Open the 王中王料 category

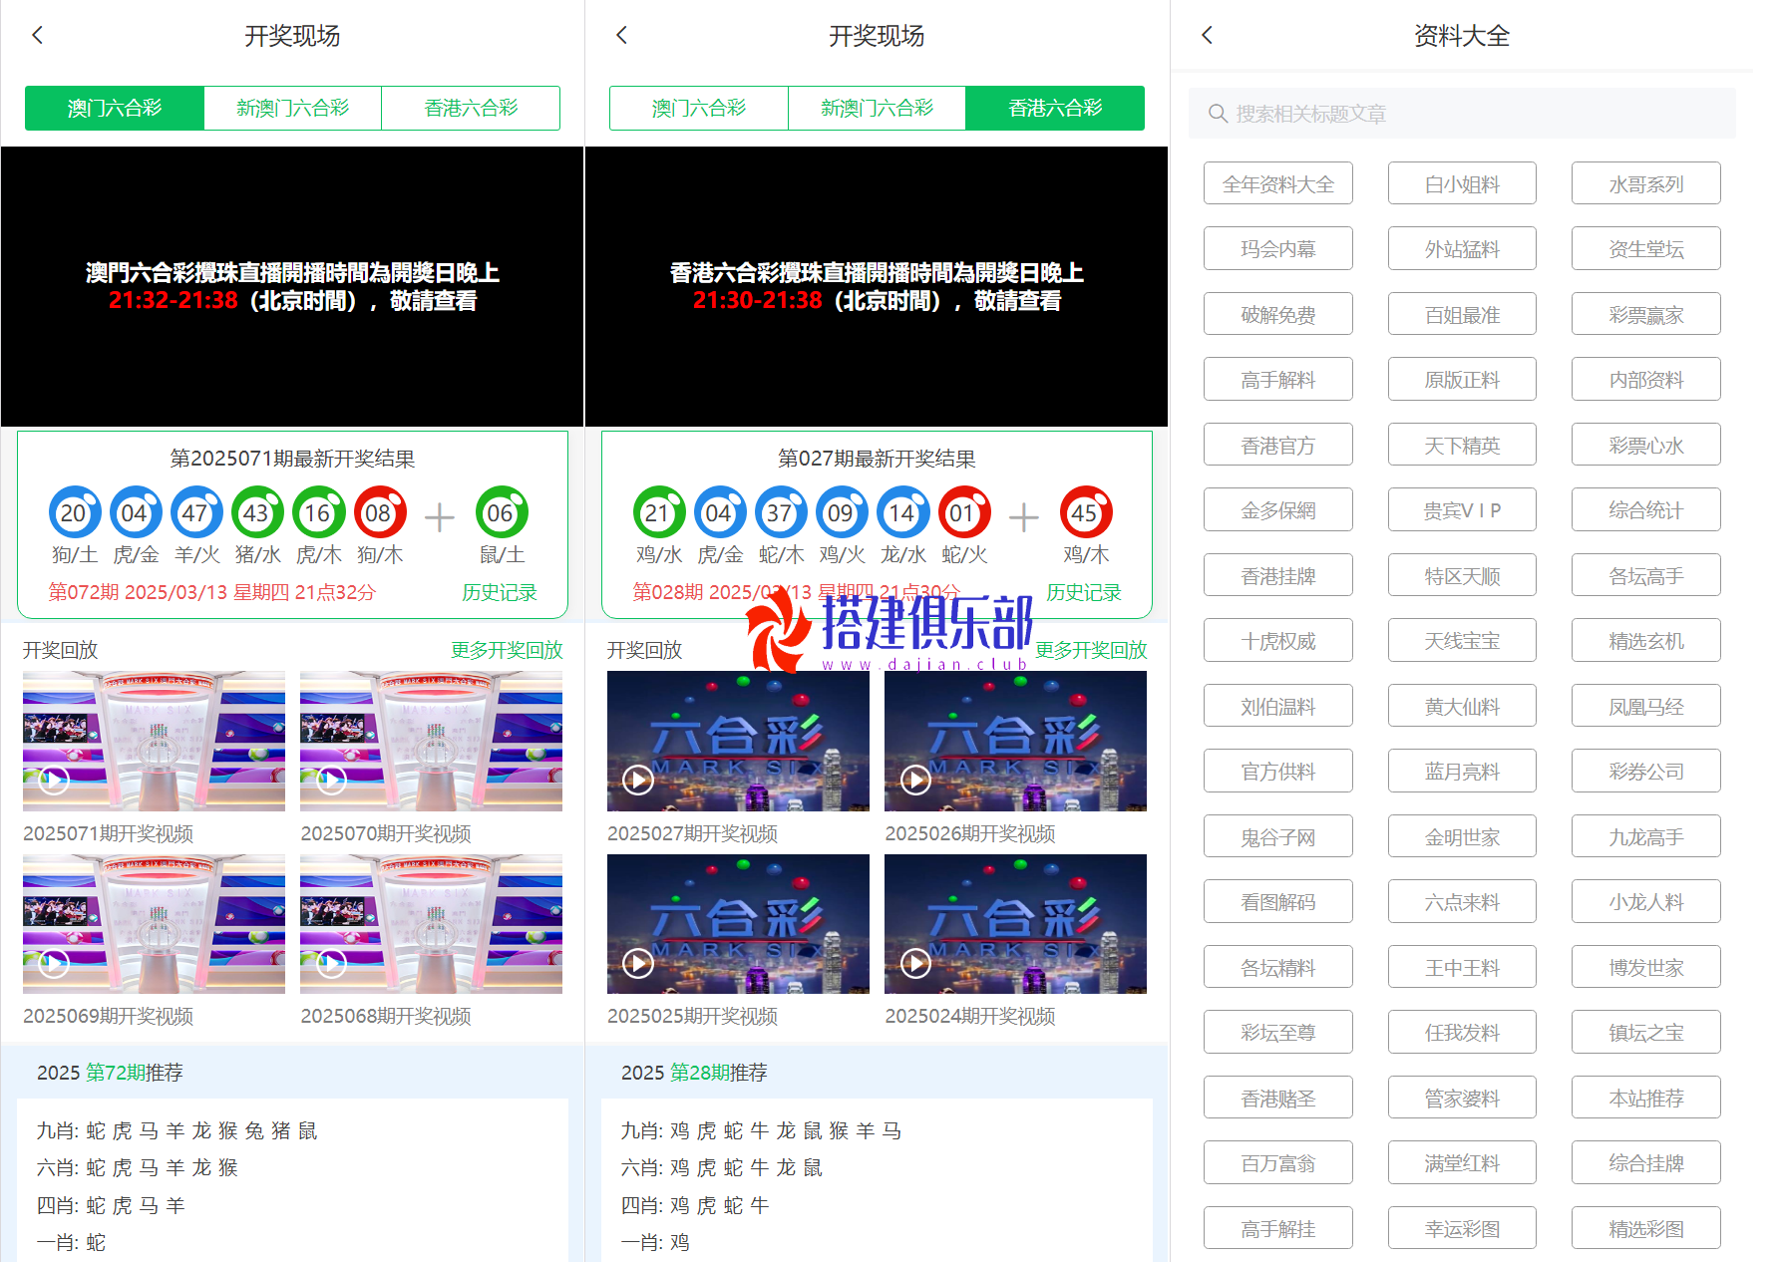1462,967
